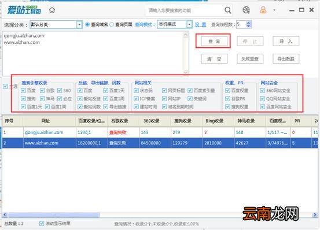Toggle the 谷歌 checkbox
Viewport: 320px width, 230px height.
pos(42,91)
